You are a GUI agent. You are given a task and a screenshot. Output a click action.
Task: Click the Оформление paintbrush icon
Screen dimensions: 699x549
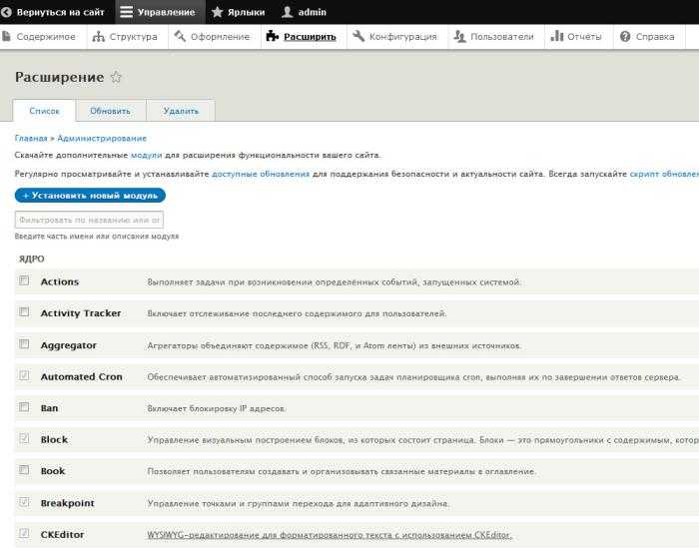(180, 37)
